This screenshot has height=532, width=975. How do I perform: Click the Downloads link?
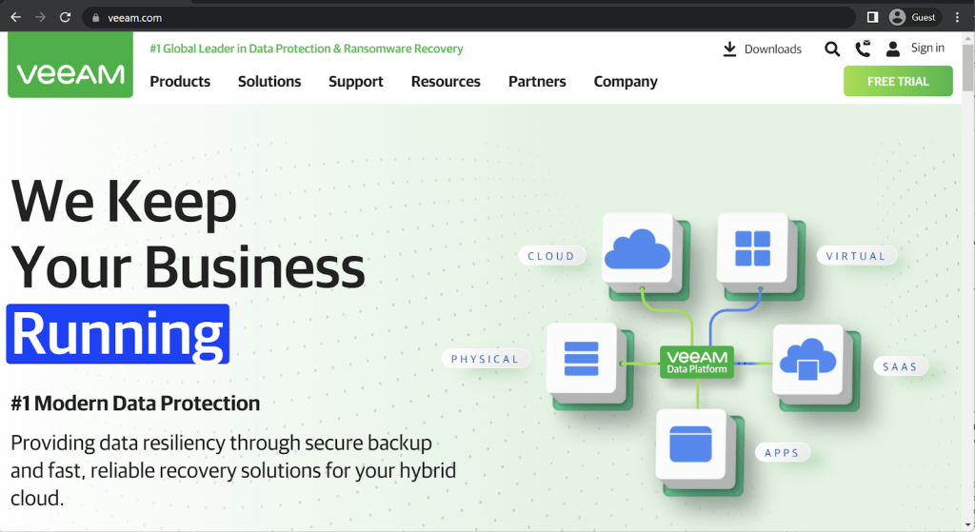773,49
